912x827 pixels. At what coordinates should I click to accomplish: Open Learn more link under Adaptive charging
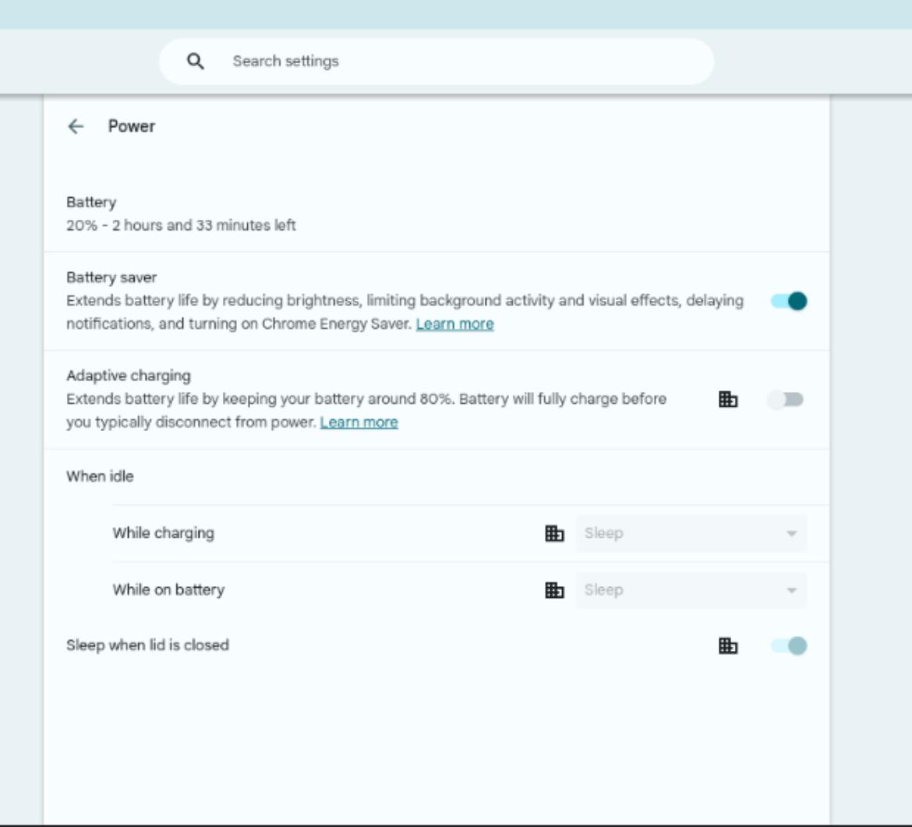[359, 422]
